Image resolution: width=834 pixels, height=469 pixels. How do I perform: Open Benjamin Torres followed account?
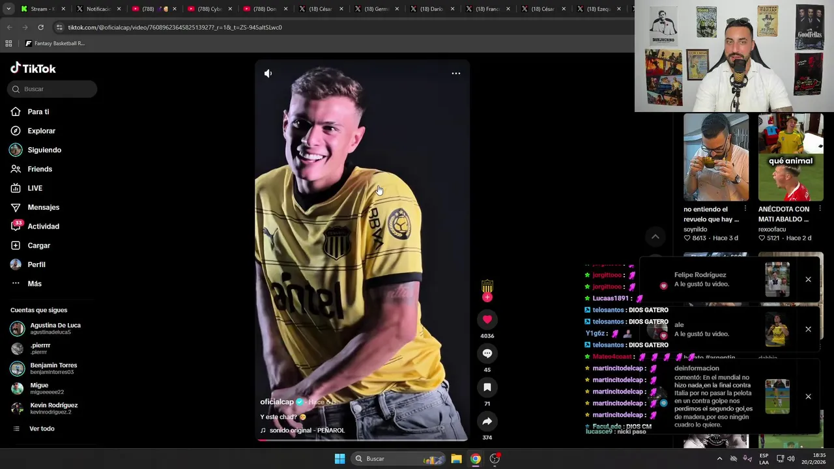click(x=44, y=368)
